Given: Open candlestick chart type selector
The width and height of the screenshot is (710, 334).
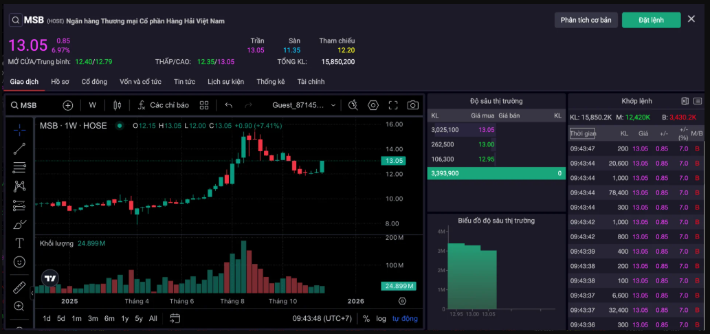Looking at the screenshot, I should click(x=117, y=105).
